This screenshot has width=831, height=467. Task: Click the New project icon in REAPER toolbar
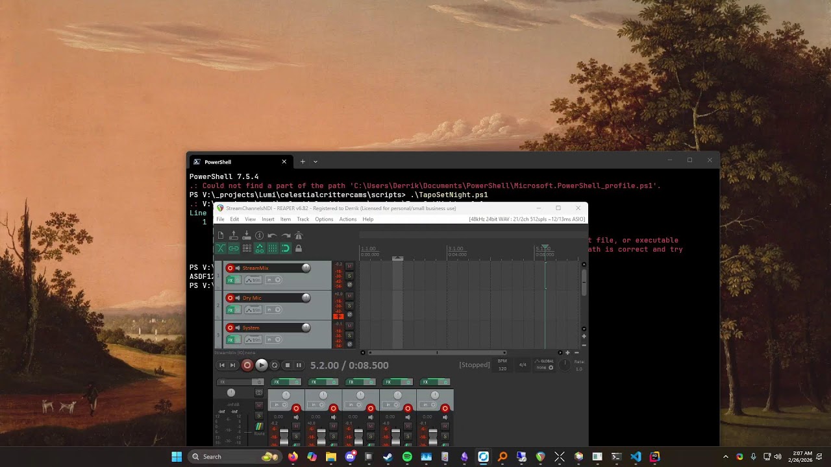pos(221,235)
